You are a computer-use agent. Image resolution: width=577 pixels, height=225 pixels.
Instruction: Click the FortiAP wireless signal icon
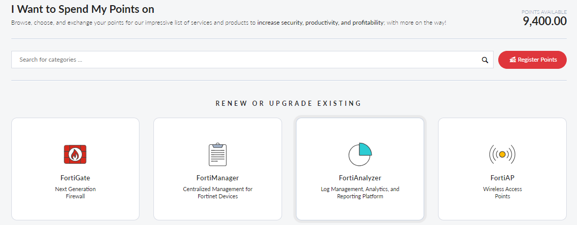tap(502, 154)
